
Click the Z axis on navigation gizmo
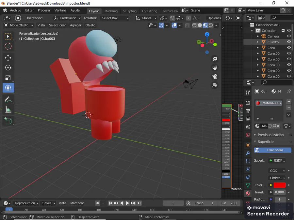pos(207,34)
